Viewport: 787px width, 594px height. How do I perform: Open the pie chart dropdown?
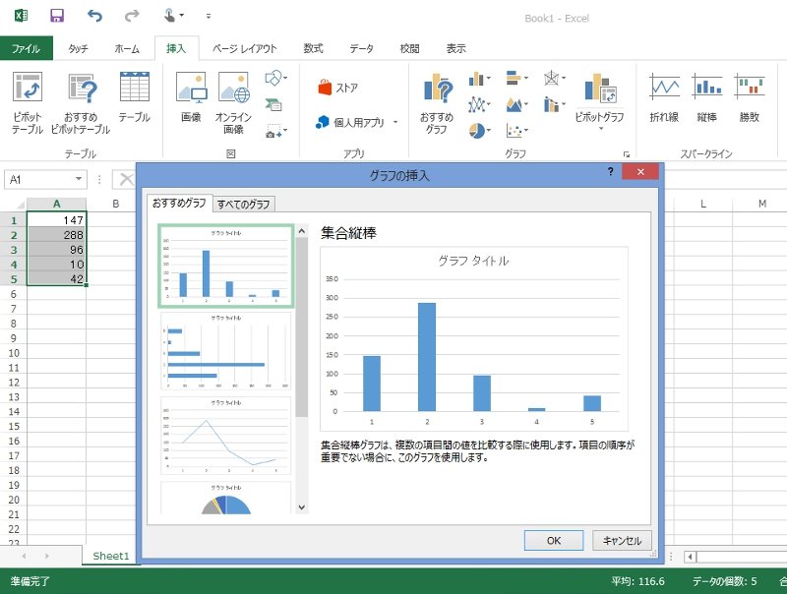pyautogui.click(x=479, y=131)
